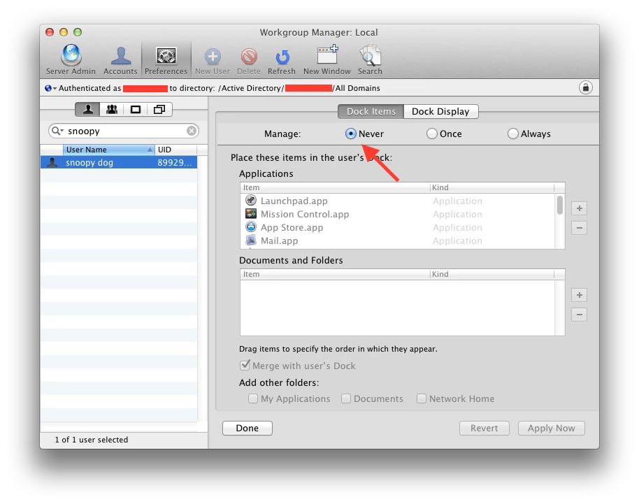Open the search magnifier filter menu
639x504 pixels.
point(57,131)
